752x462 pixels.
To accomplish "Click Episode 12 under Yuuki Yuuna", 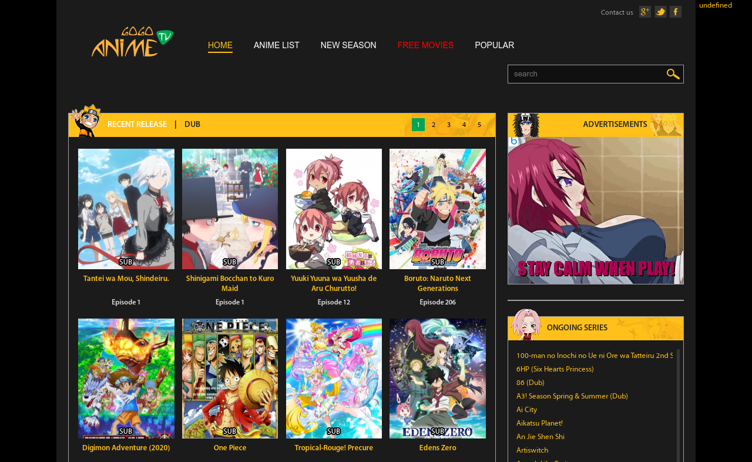I will pyautogui.click(x=334, y=303).
